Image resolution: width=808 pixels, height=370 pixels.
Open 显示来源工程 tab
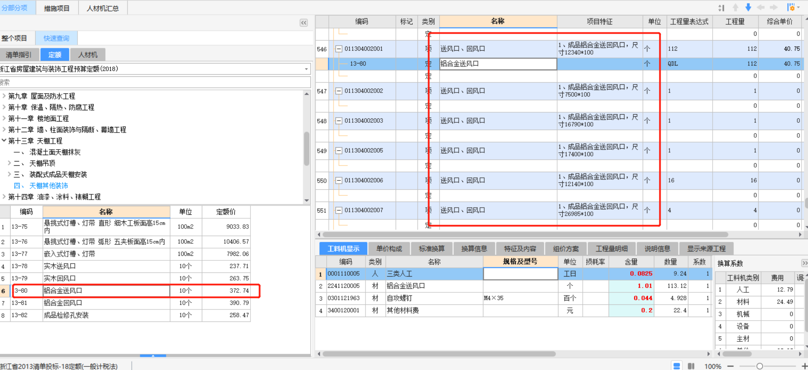click(706, 249)
